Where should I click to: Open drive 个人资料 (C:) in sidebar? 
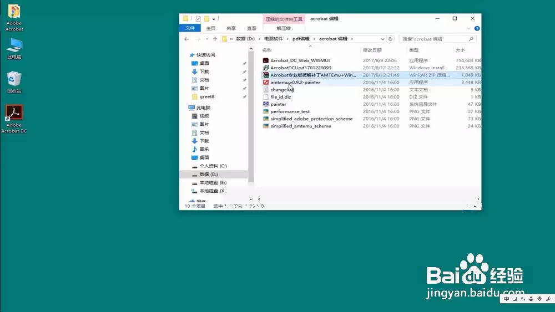(x=213, y=166)
